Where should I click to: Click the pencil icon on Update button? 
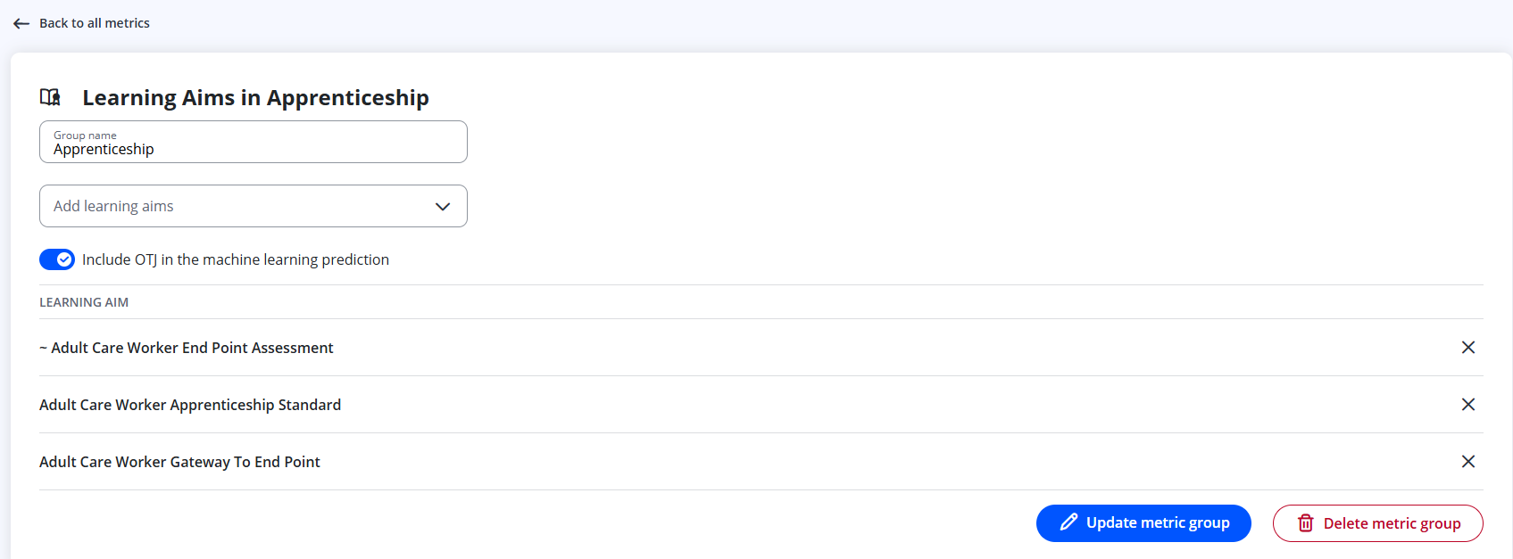[1068, 522]
